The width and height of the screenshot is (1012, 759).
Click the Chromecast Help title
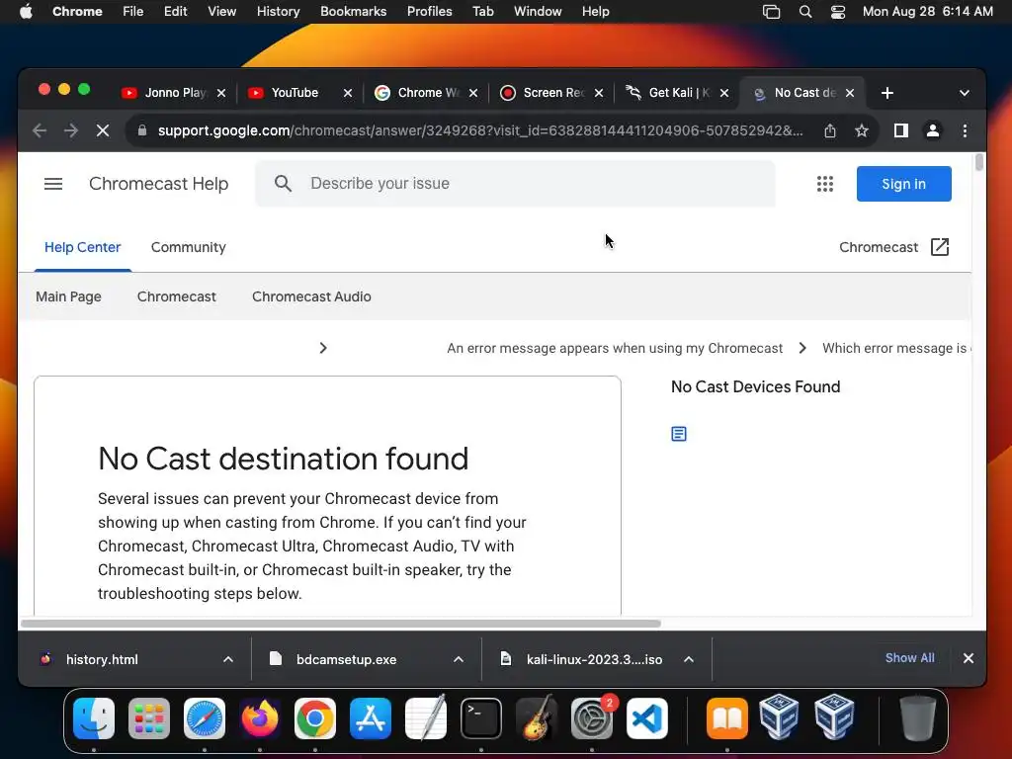(159, 184)
